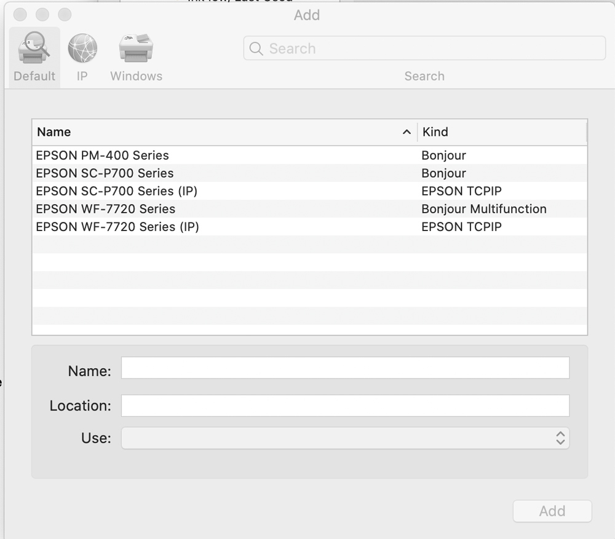615x539 pixels.
Task: Switch to the IP globe icon
Action: click(82, 49)
